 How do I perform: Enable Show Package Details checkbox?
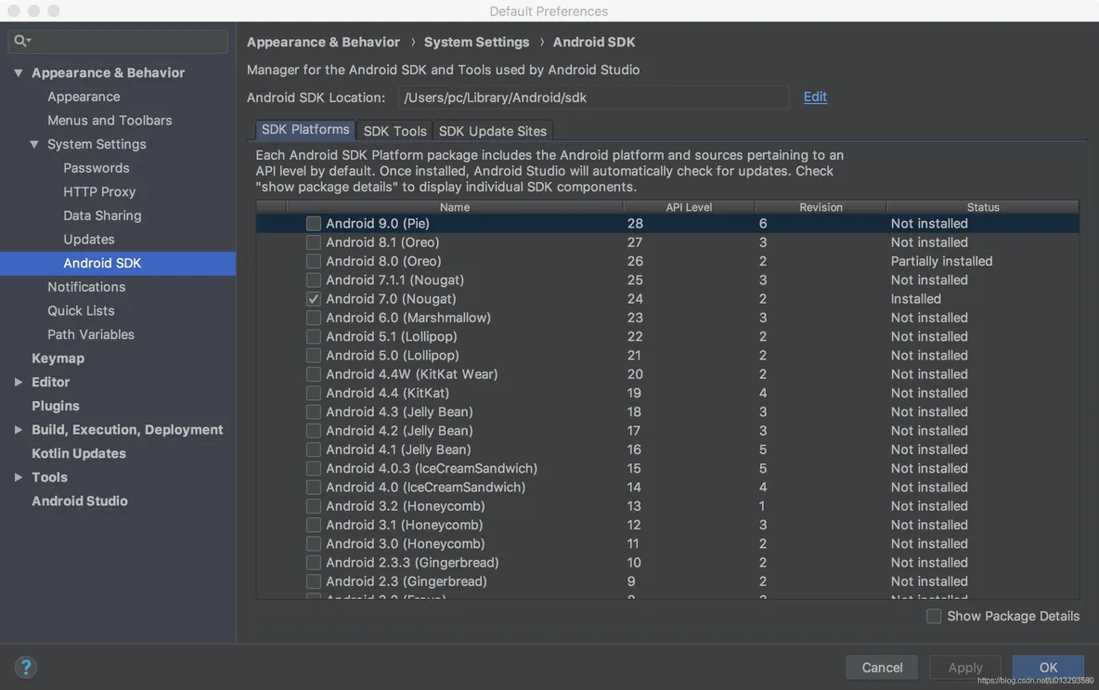point(934,616)
